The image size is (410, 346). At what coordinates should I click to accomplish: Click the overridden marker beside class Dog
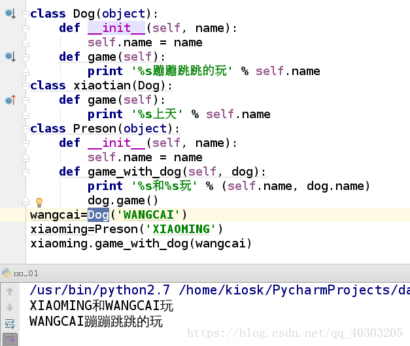point(10,13)
